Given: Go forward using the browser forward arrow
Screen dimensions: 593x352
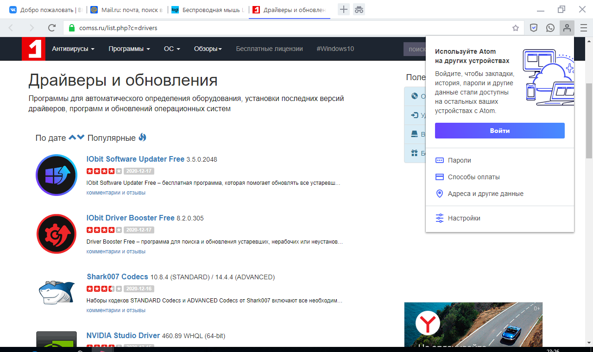Looking at the screenshot, I should tap(32, 28).
